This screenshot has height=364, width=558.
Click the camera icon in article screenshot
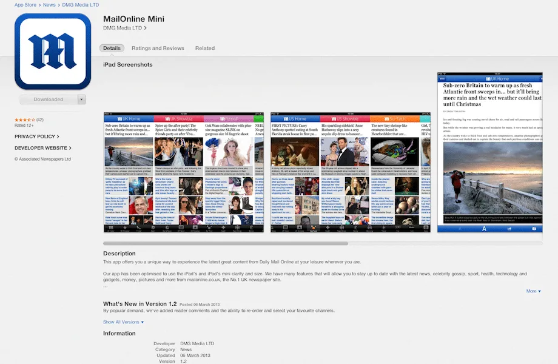coord(534,229)
